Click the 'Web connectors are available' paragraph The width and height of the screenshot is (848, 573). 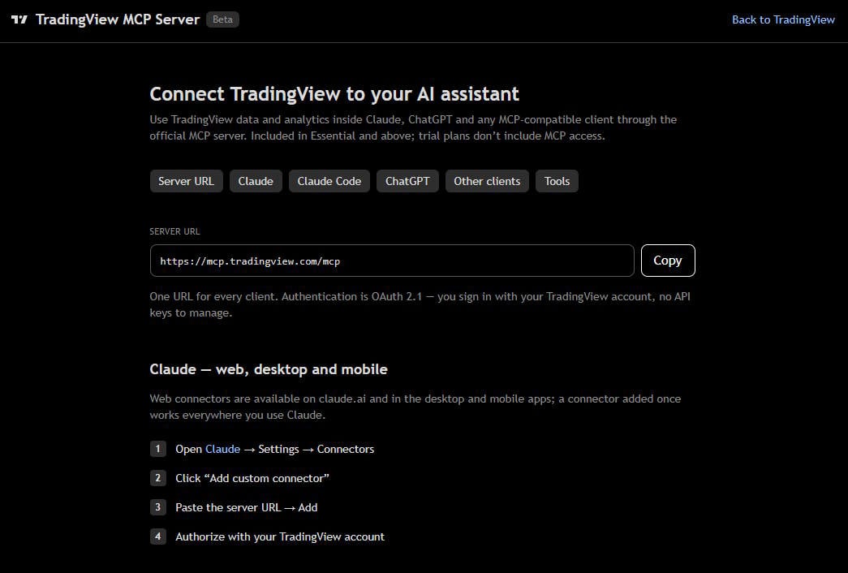pyautogui.click(x=415, y=407)
